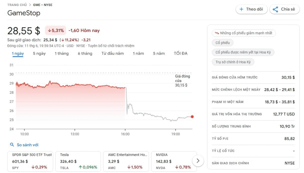Screen dimensions: 304x173
Task: Click the Cổ phiếu category chip
Action: point(223,43)
